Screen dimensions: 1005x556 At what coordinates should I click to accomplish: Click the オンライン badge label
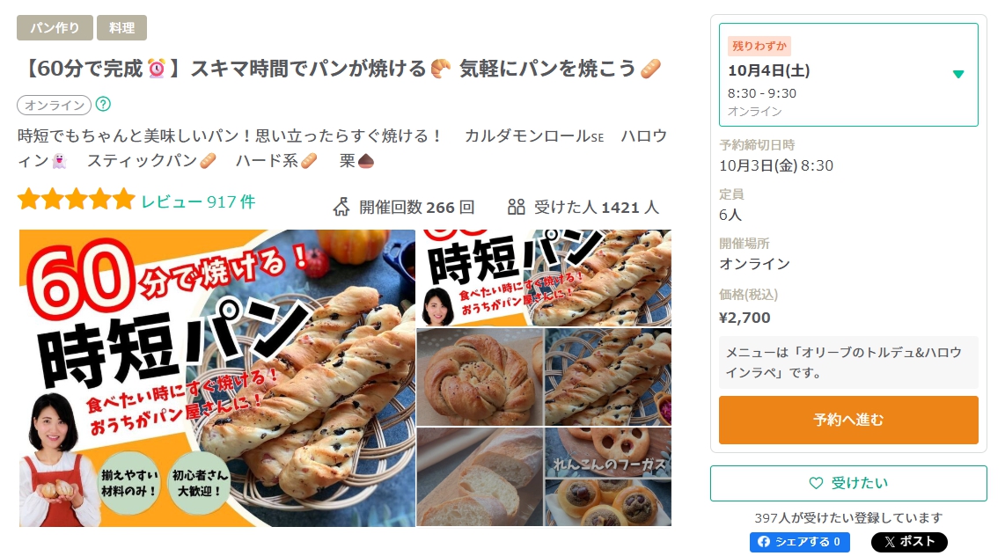pos(55,105)
